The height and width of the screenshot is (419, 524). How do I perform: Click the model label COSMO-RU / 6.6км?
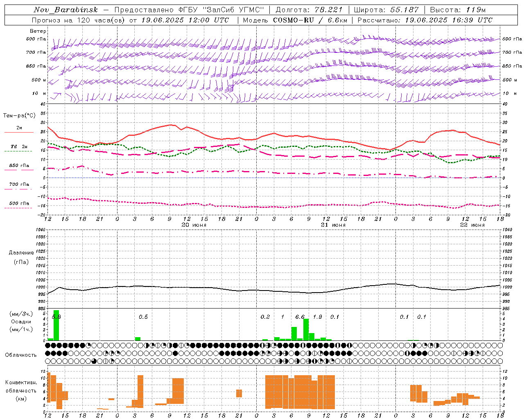point(310,20)
